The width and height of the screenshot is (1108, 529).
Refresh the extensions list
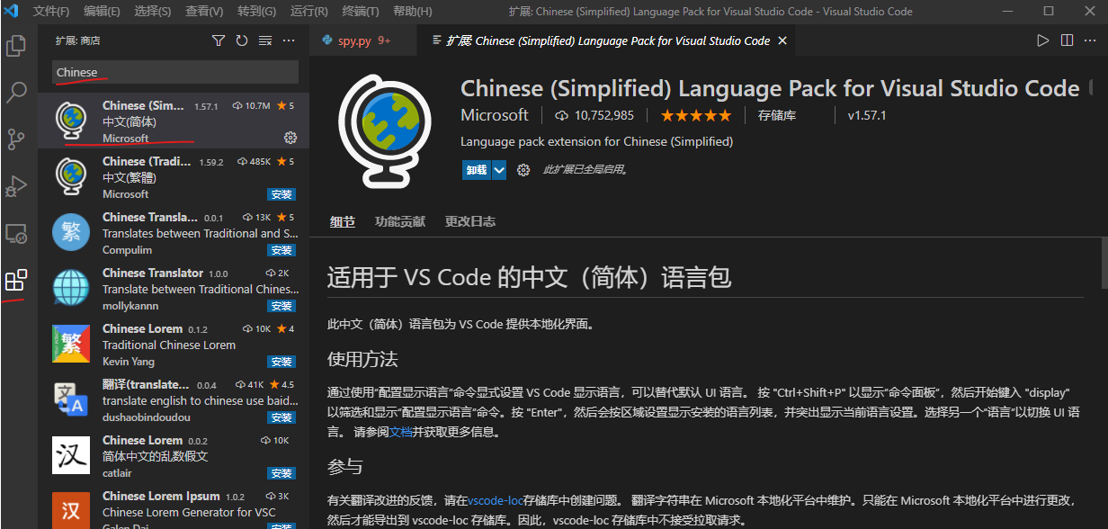pyautogui.click(x=242, y=40)
